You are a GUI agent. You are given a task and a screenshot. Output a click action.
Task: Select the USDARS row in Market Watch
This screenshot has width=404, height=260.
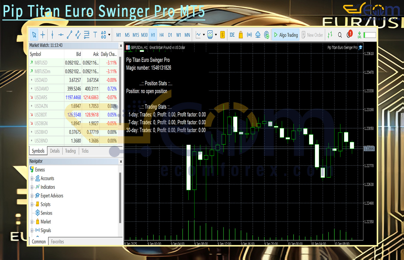(73, 98)
